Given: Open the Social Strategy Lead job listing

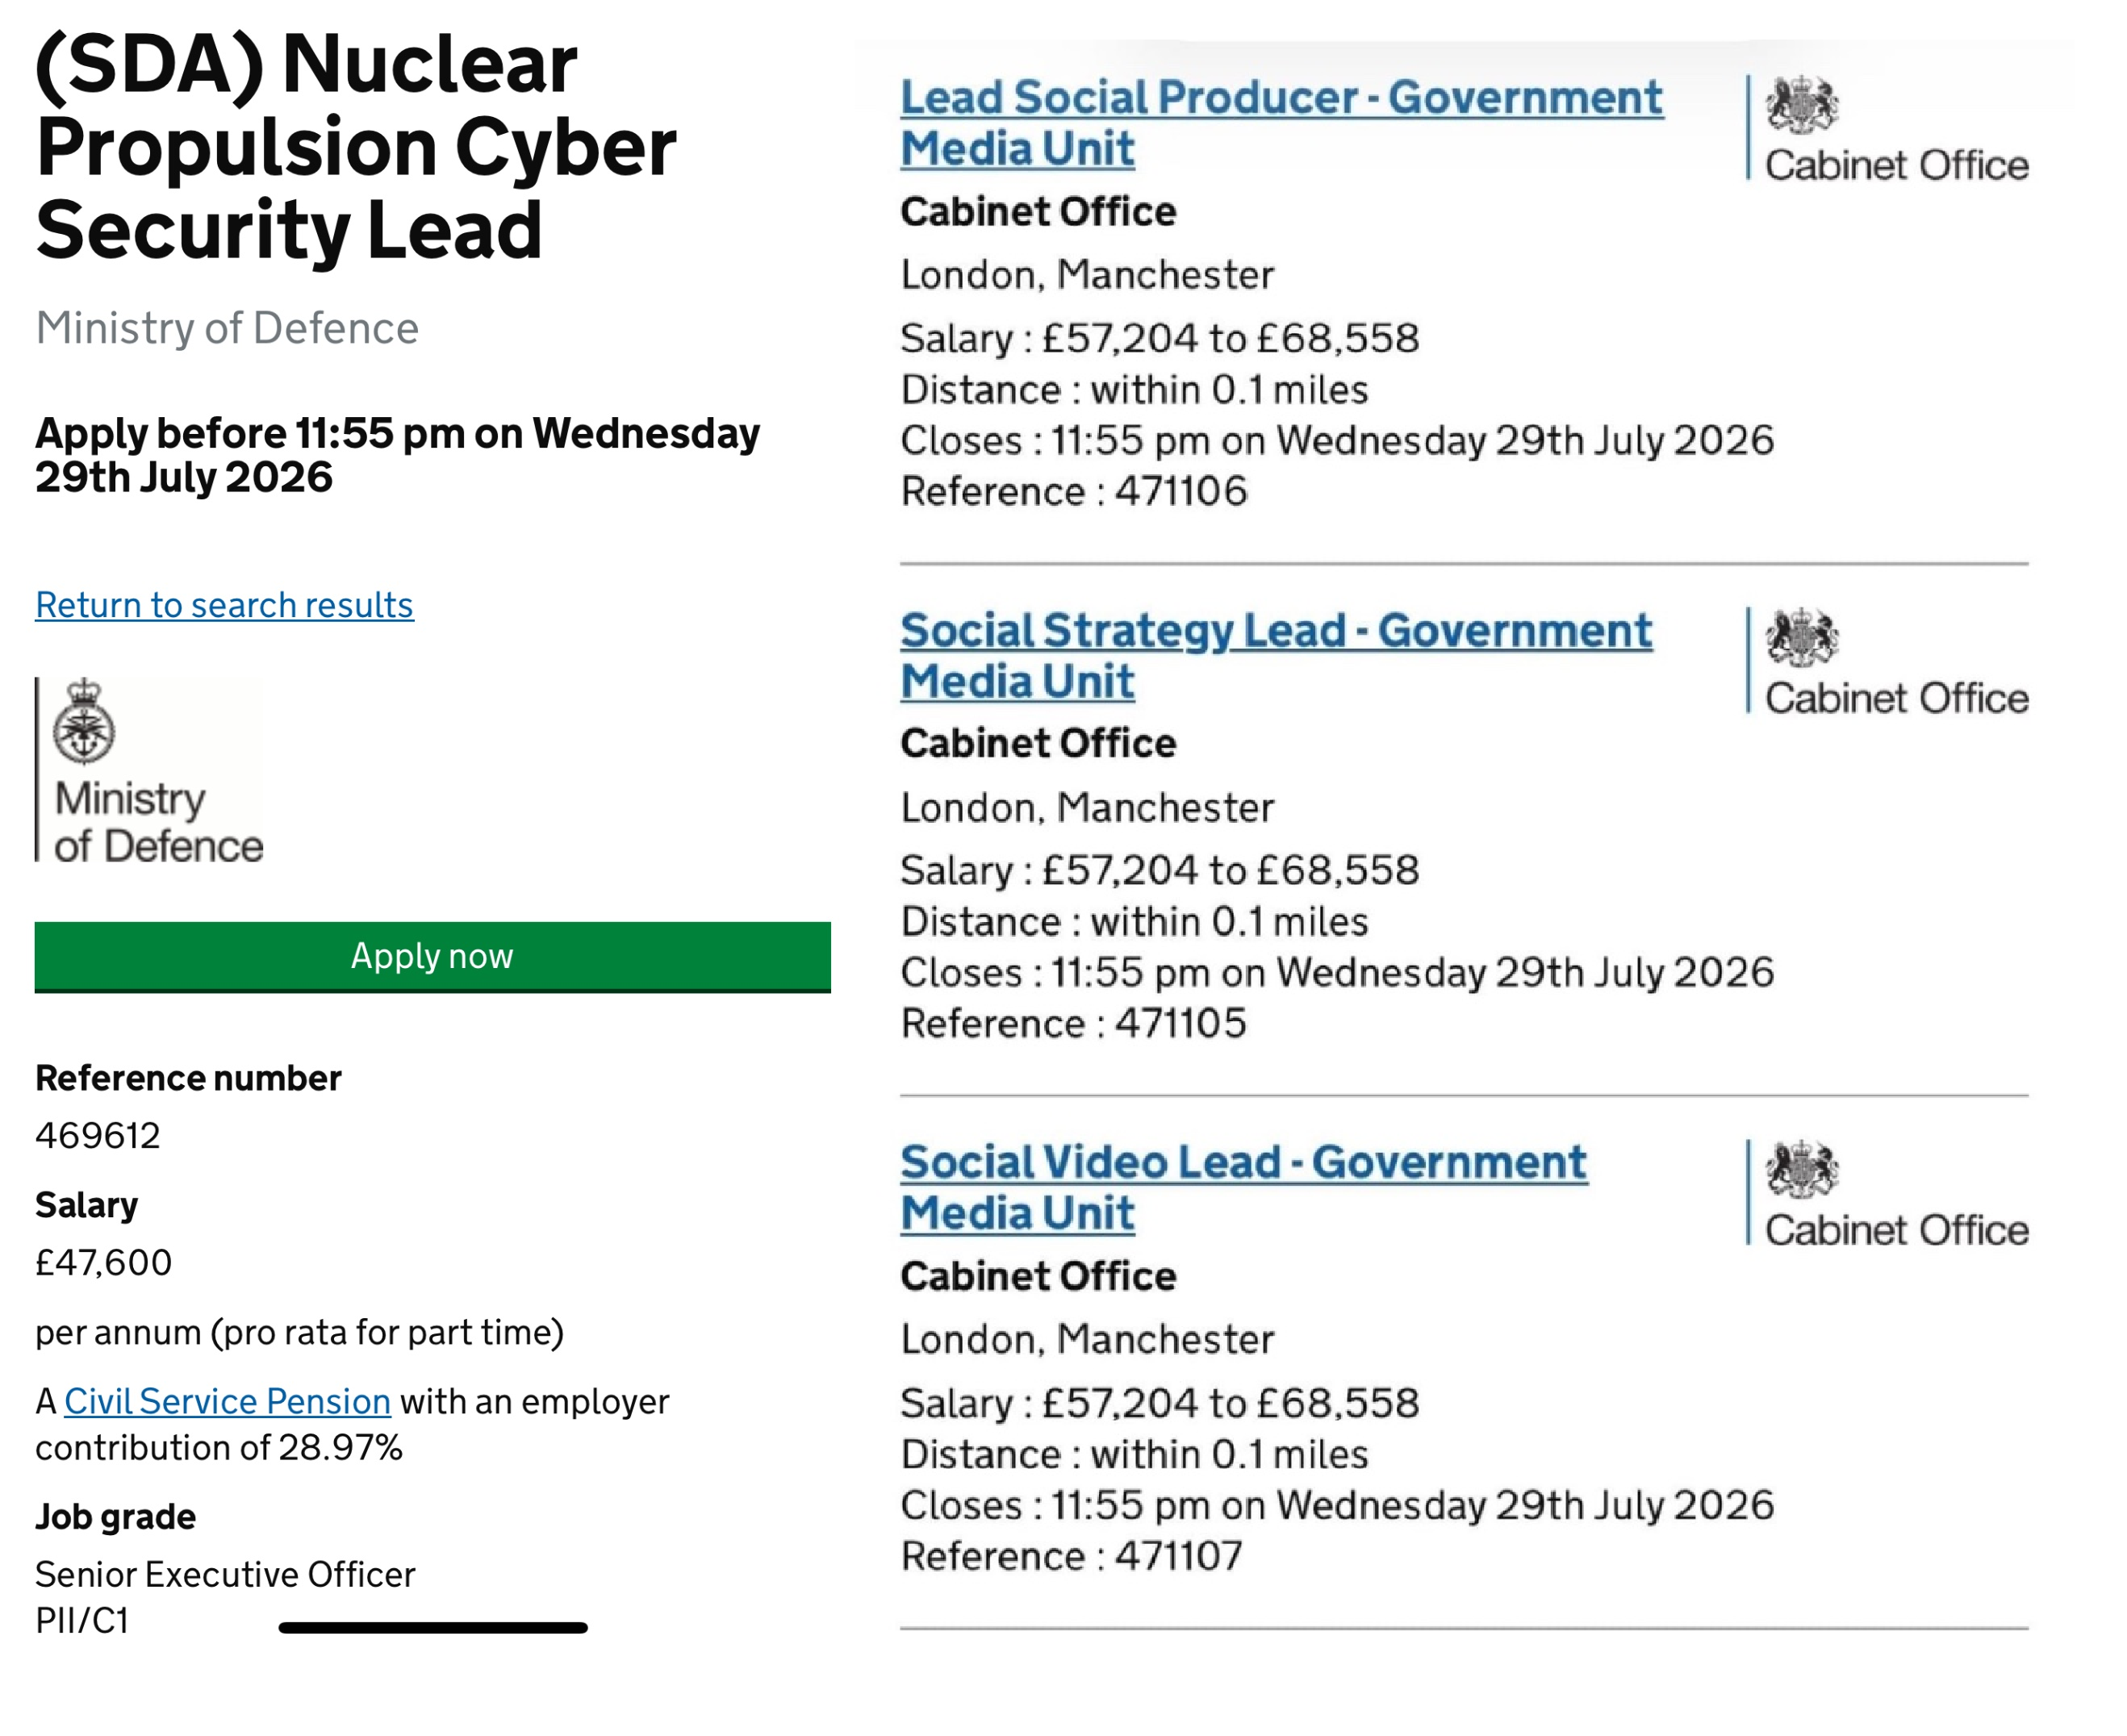Looking at the screenshot, I should click(x=1276, y=656).
